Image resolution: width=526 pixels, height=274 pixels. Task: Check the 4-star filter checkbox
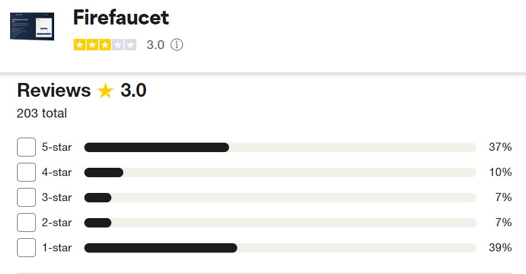pos(26,172)
